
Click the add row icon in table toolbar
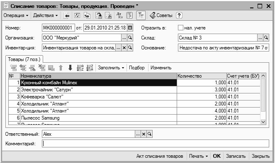13,68
